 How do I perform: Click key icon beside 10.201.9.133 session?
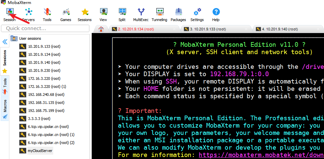click(22, 46)
